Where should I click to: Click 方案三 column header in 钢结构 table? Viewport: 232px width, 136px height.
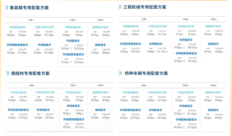point(101,85)
